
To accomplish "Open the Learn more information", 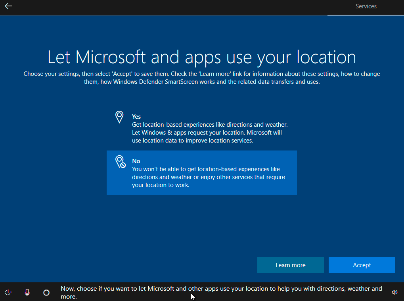I will pos(290,265).
